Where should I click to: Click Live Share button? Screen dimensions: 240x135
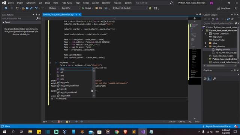tap(224, 8)
